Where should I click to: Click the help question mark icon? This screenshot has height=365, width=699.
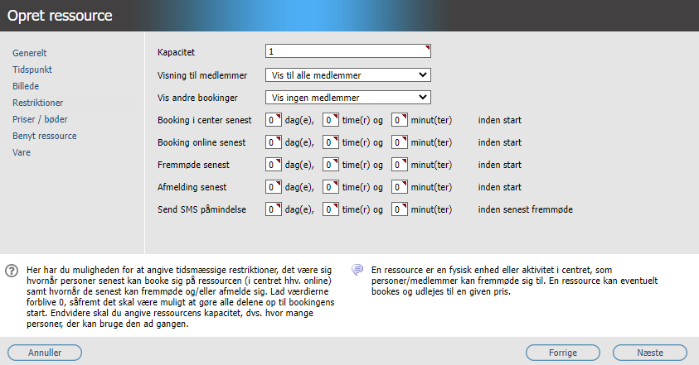tap(12, 270)
